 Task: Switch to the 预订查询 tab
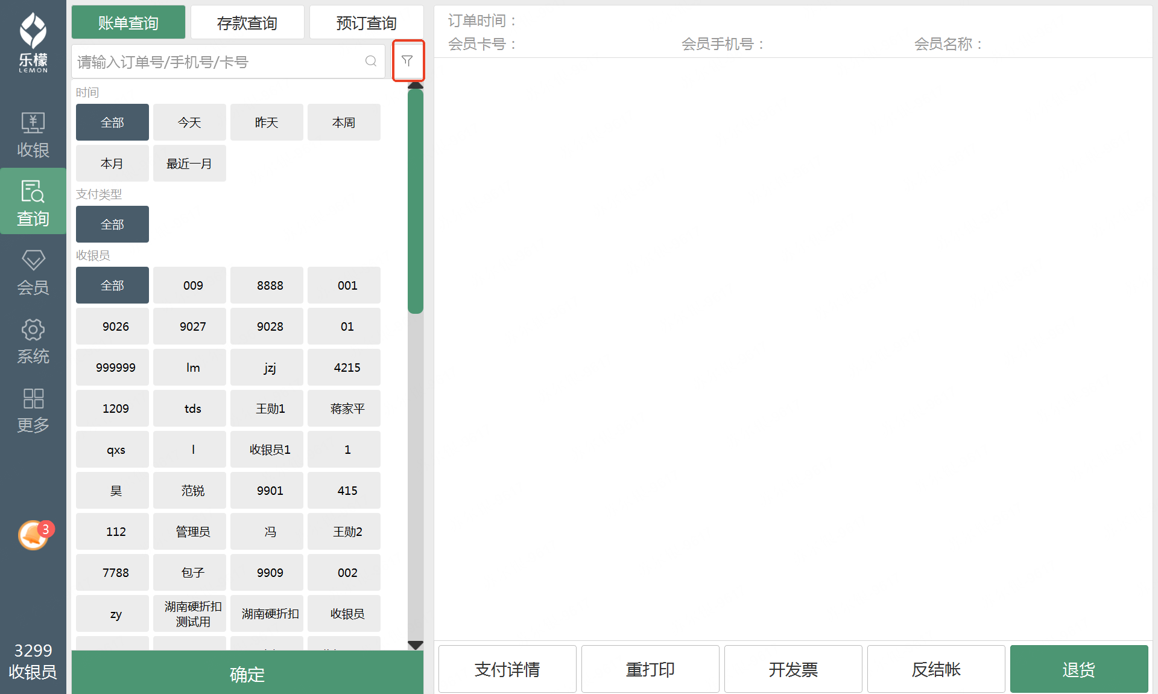tap(366, 23)
